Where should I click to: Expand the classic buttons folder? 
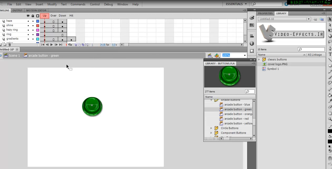click(259, 60)
